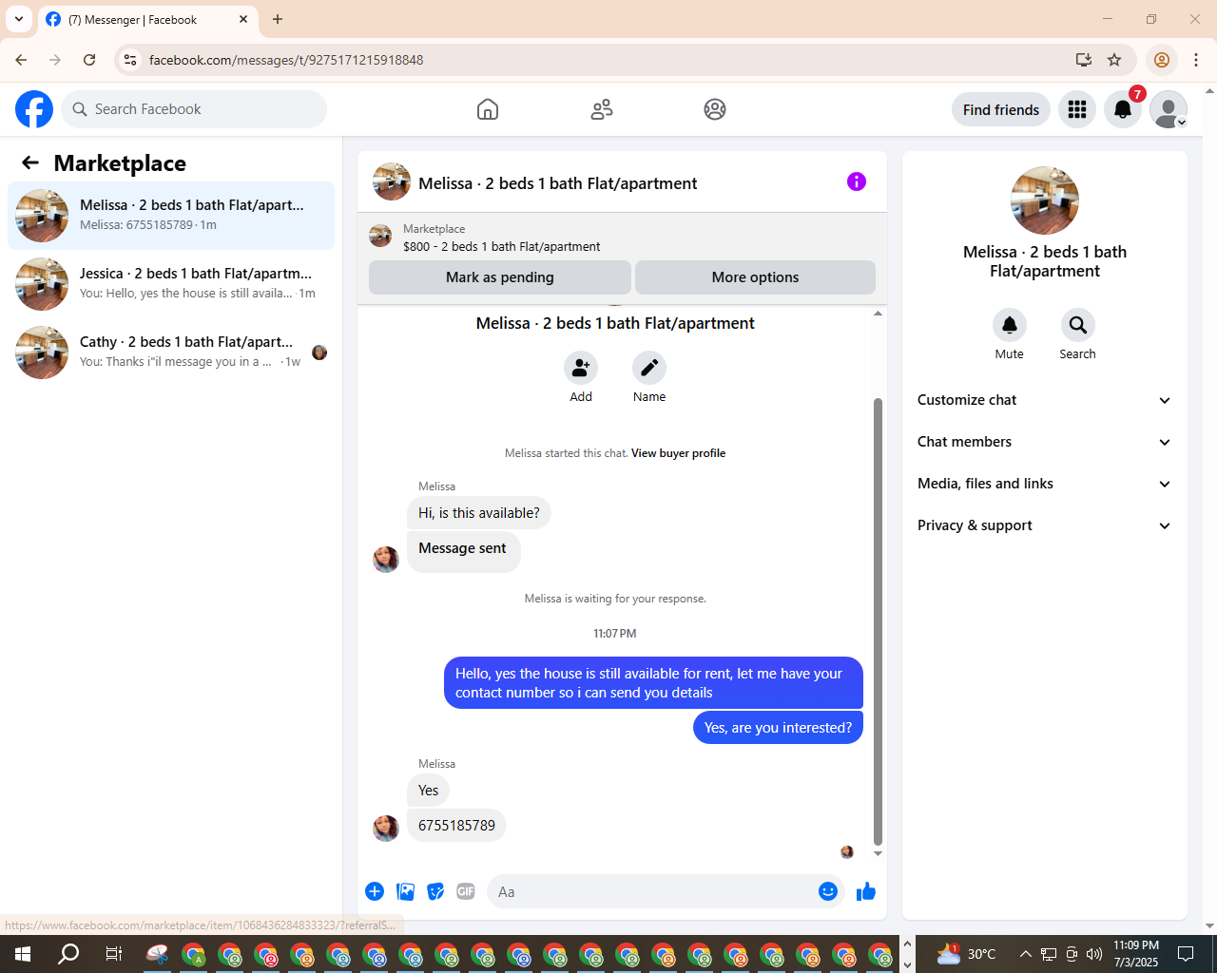Image resolution: width=1217 pixels, height=973 pixels.
Task: Open the Jessica conversation in the list
Action: point(171,284)
